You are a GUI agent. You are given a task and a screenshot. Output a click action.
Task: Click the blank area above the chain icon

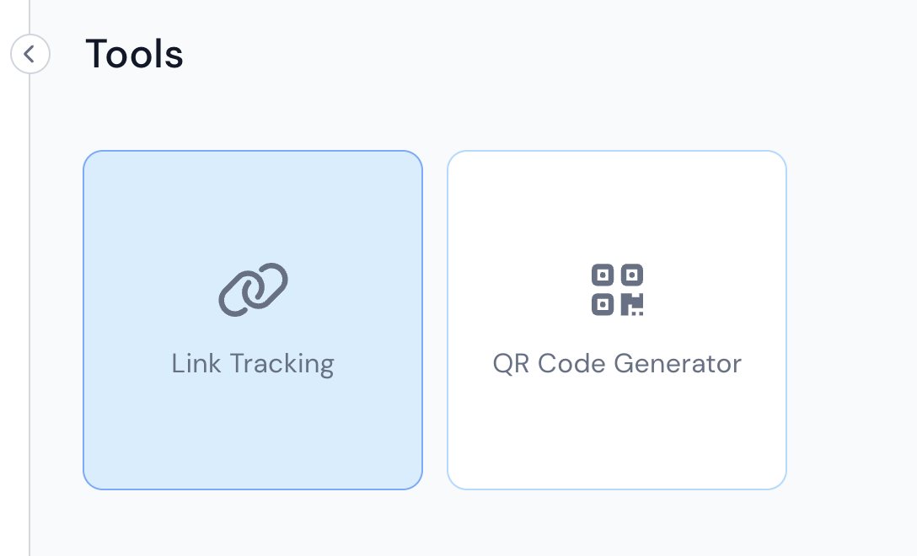253,205
